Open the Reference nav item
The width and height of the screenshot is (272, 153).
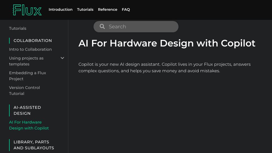[x=108, y=10]
